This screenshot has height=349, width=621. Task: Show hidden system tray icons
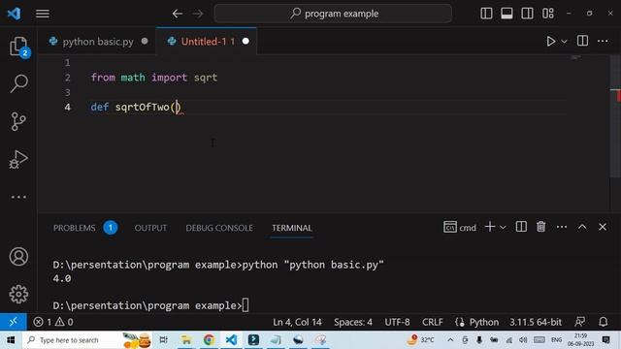pos(450,340)
